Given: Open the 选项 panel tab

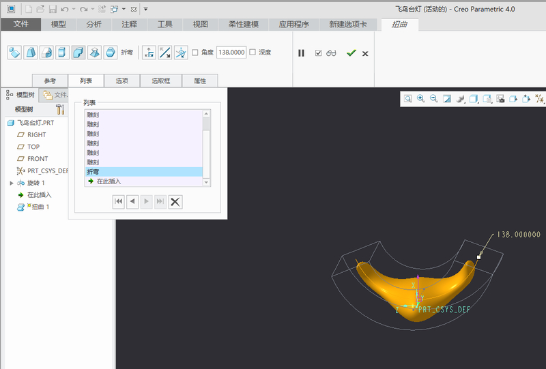Looking at the screenshot, I should (122, 80).
